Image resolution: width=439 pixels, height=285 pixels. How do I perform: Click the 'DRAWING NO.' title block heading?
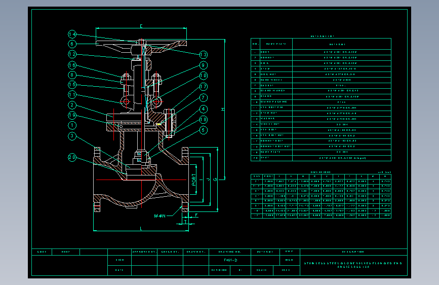click(x=229, y=252)
